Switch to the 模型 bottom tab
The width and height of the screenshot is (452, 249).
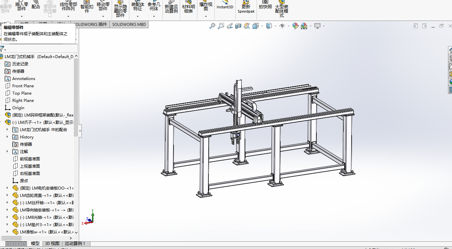coord(35,244)
